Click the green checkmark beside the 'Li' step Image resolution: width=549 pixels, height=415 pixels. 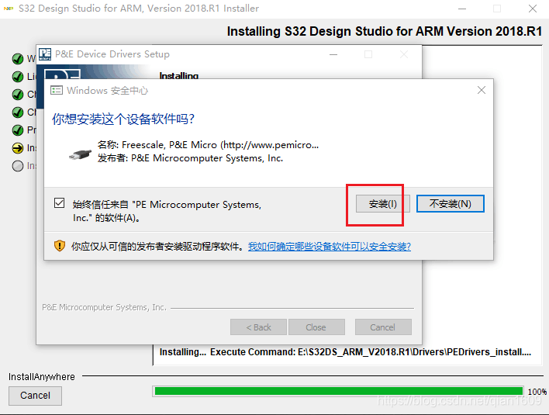coord(17,76)
